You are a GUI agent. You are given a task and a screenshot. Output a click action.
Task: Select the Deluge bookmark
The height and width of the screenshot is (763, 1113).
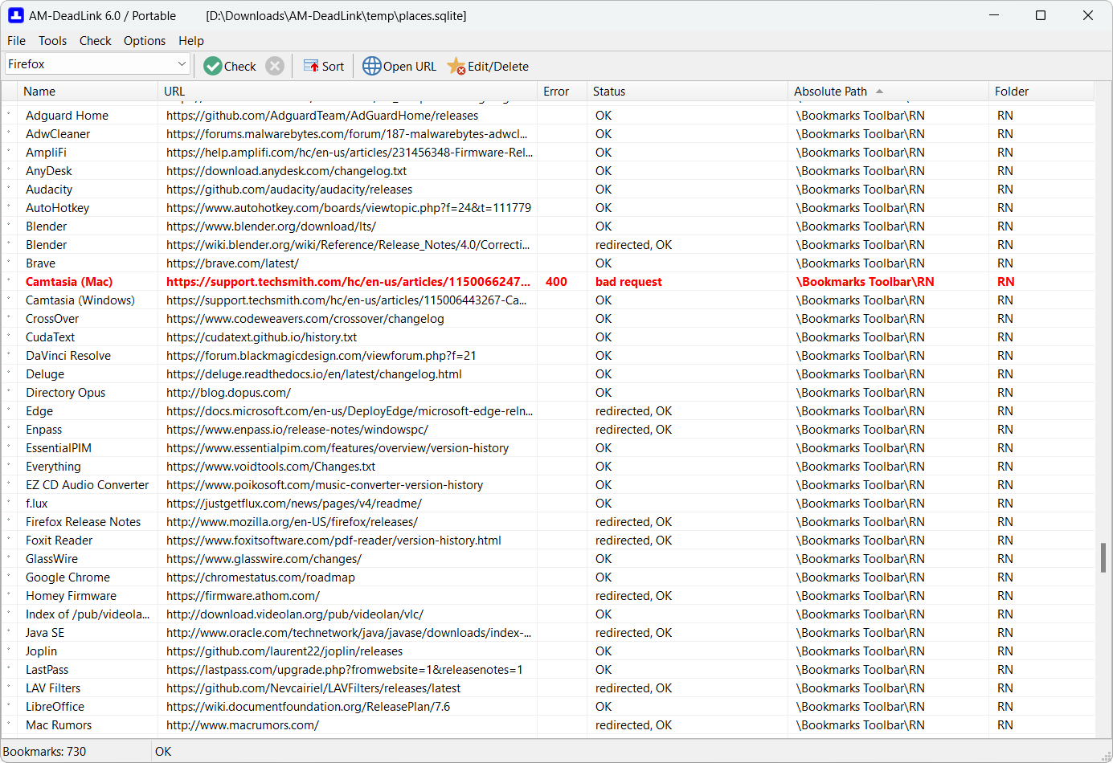pyautogui.click(x=45, y=374)
